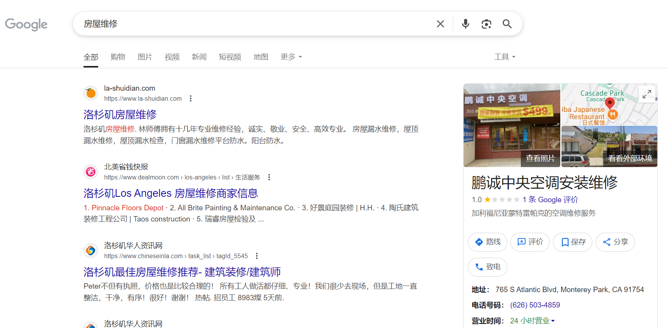Click the 1.0 star rating
Viewport: 667px width, 328px height.
[x=495, y=200]
